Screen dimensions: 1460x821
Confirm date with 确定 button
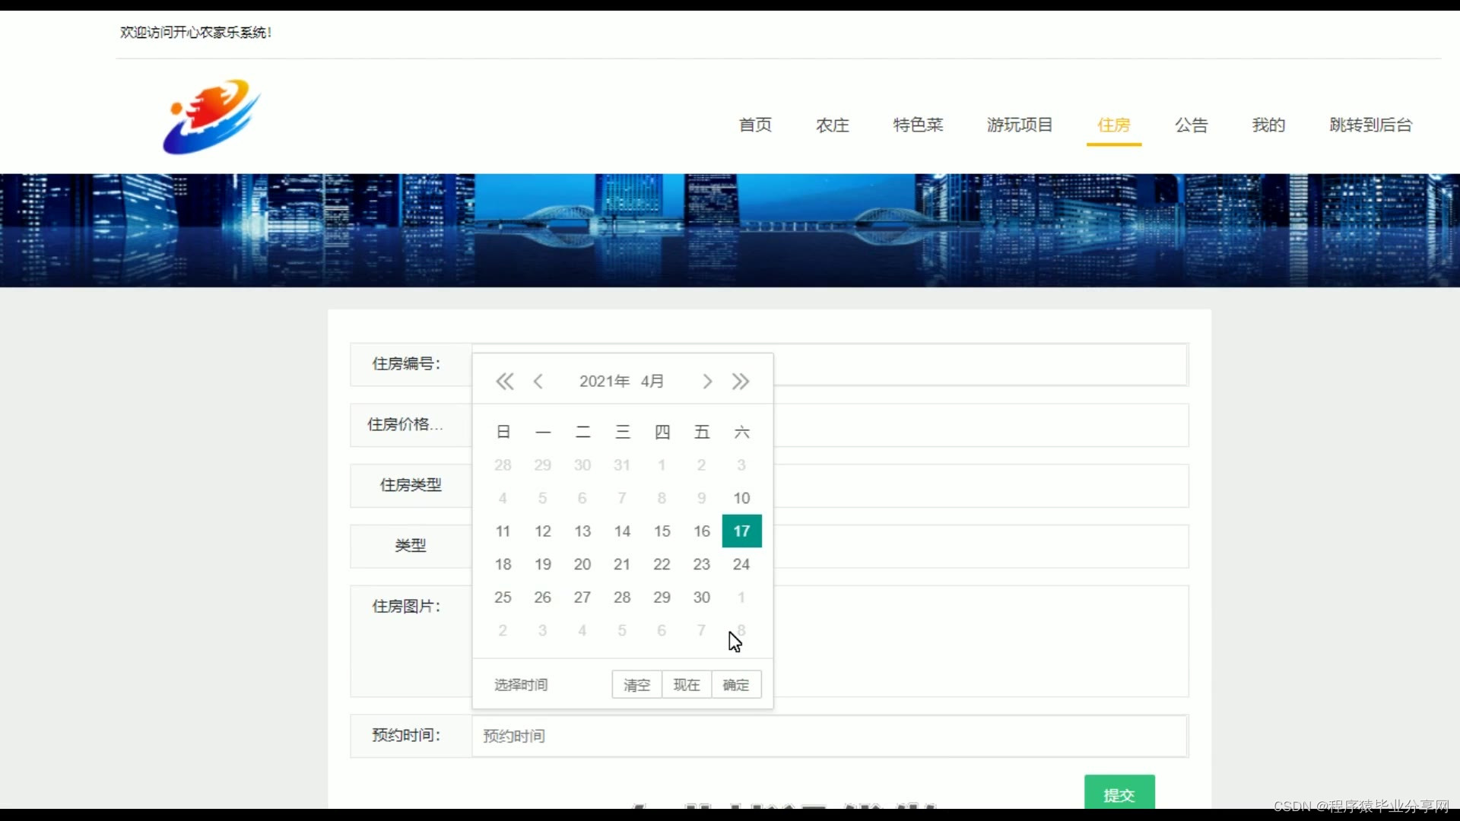tap(735, 685)
